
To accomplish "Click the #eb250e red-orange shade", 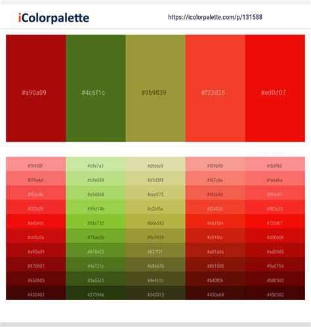I will pyautogui.click(x=215, y=221).
